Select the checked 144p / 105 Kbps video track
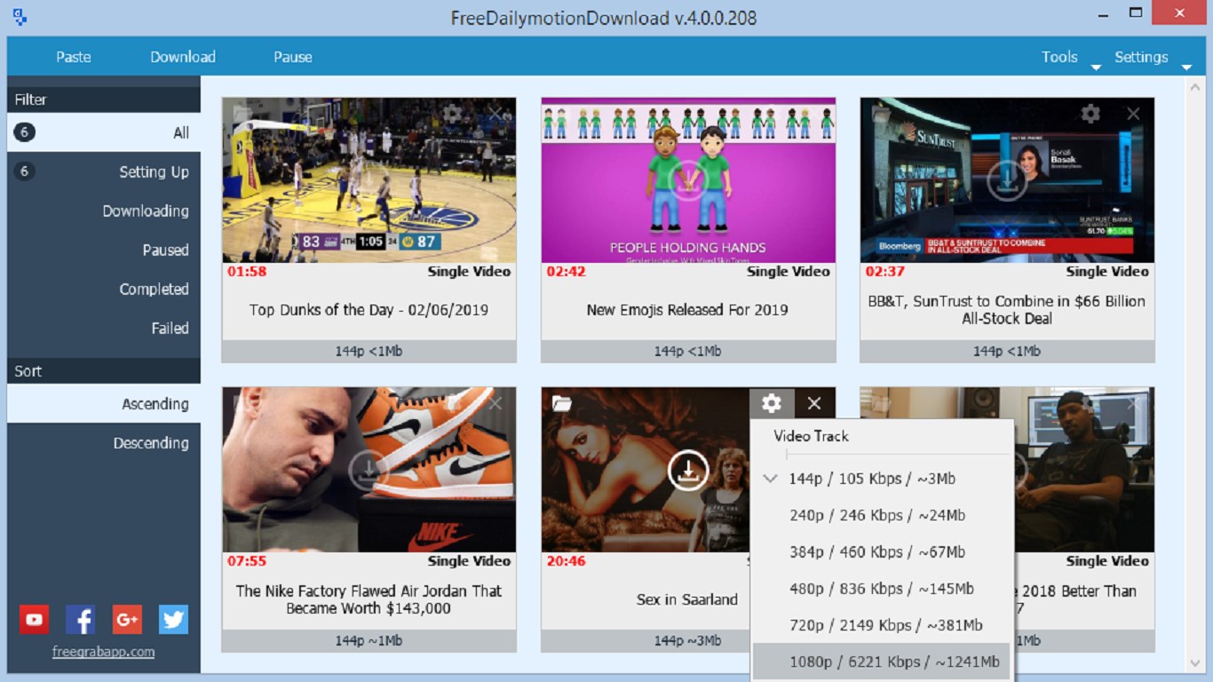Screen dimensions: 1213x682 [x=881, y=479]
